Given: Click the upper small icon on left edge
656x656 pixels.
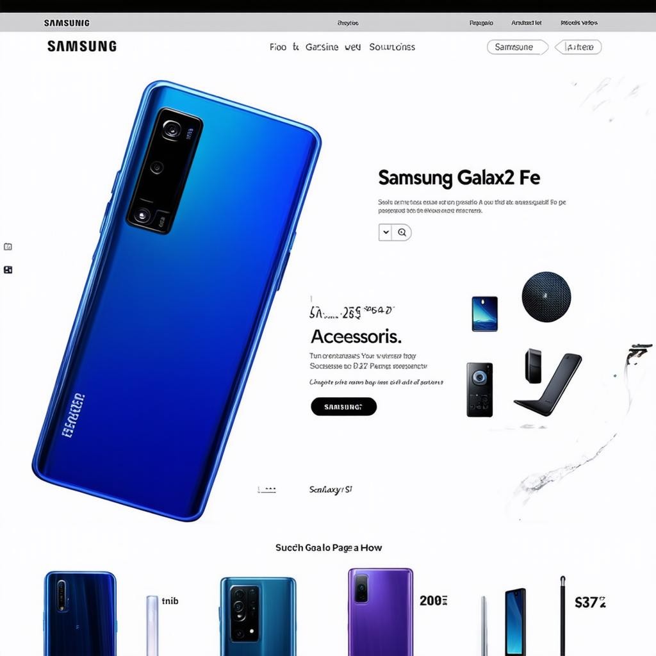Looking at the screenshot, I should pyautogui.click(x=8, y=247).
